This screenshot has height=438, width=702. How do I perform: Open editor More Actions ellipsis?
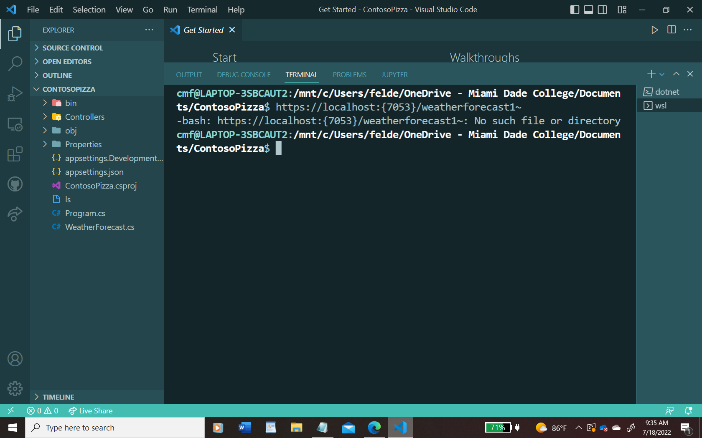pos(688,30)
